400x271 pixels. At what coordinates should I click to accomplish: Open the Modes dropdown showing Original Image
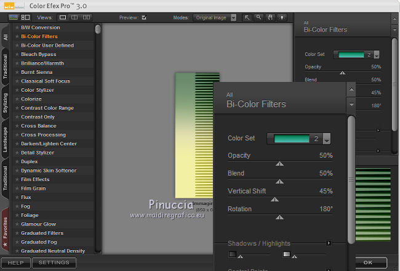click(x=215, y=18)
